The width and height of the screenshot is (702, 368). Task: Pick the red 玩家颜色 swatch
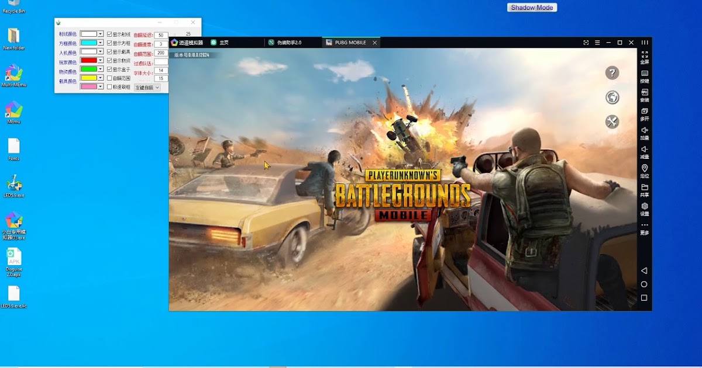point(89,60)
